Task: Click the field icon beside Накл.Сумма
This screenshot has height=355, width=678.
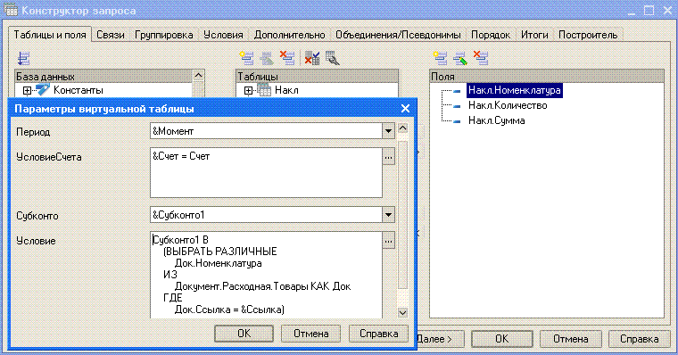Action: pyautogui.click(x=457, y=121)
